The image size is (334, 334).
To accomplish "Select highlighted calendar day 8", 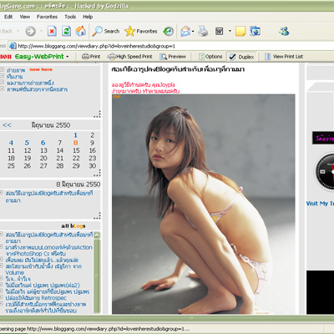I will 75,143.
